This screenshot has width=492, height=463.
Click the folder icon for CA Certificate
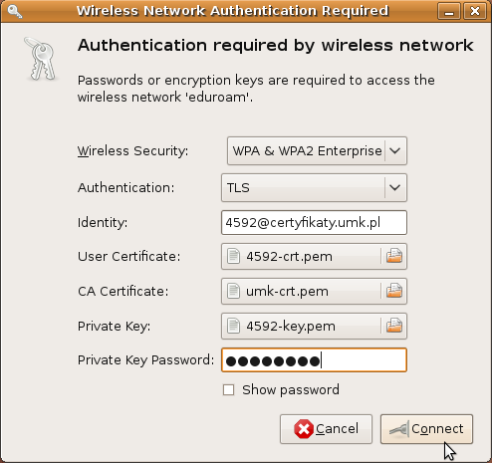pyautogui.click(x=394, y=291)
